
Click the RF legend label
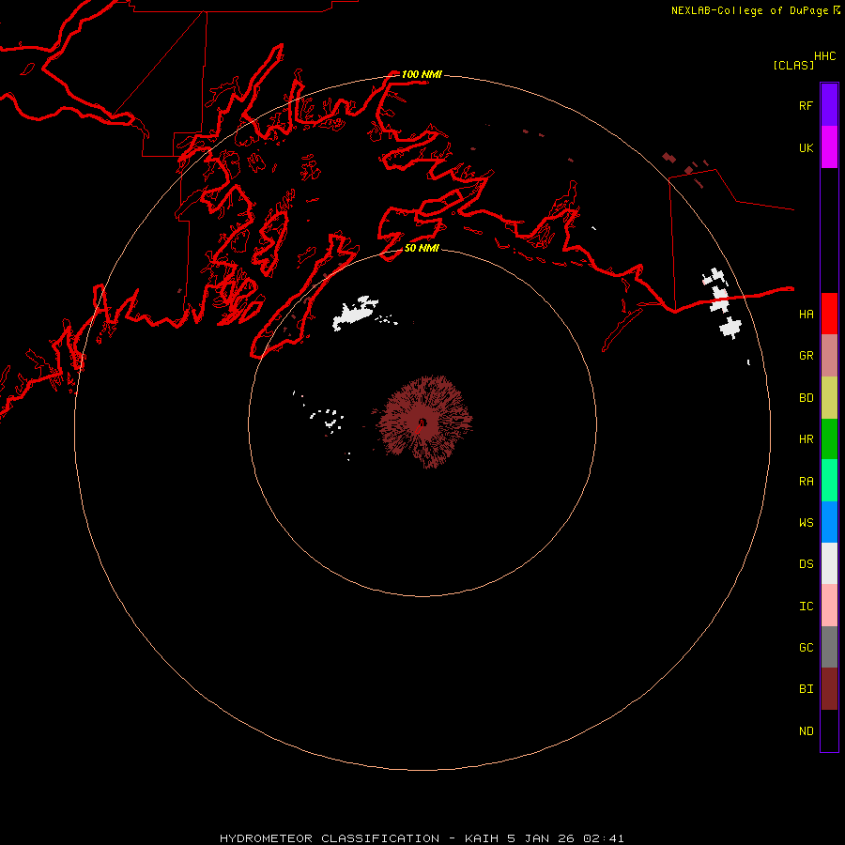(x=806, y=106)
